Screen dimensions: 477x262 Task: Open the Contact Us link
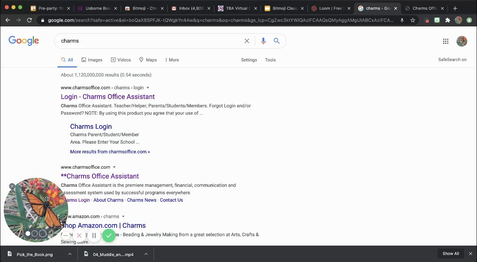171,200
